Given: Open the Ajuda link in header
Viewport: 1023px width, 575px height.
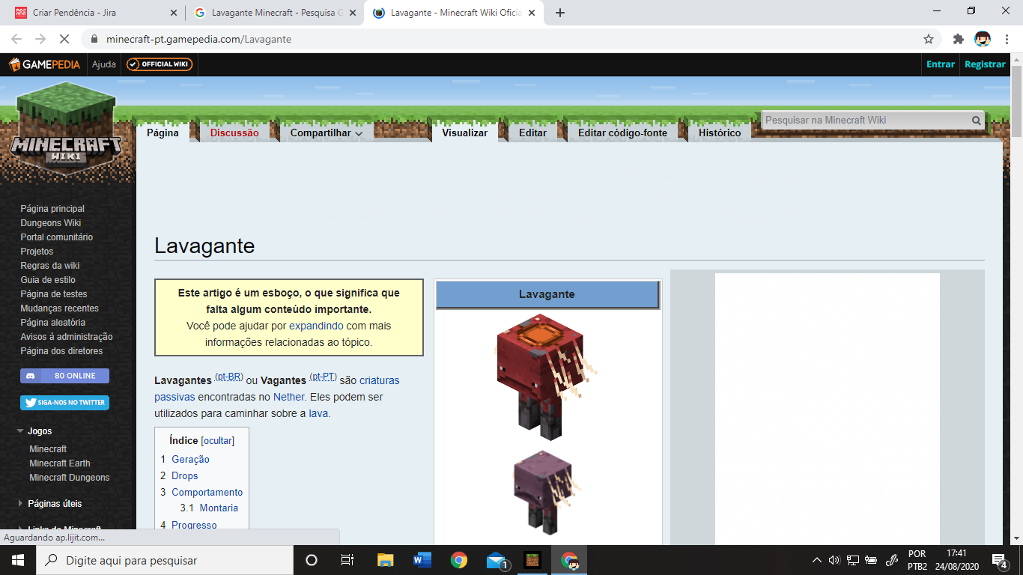Looking at the screenshot, I should pyautogui.click(x=104, y=64).
